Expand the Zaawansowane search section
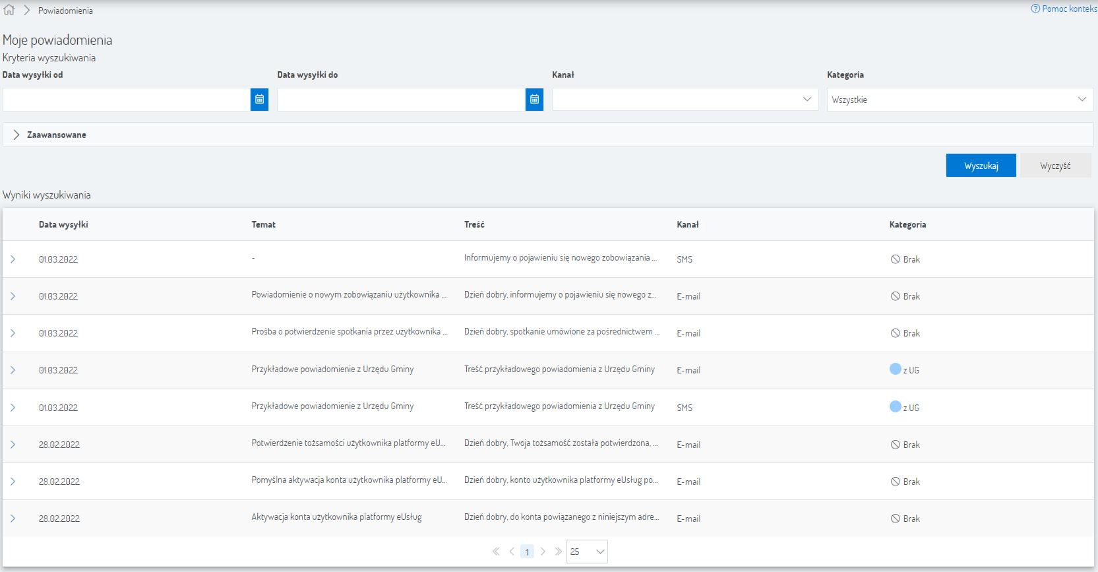 (x=16, y=135)
